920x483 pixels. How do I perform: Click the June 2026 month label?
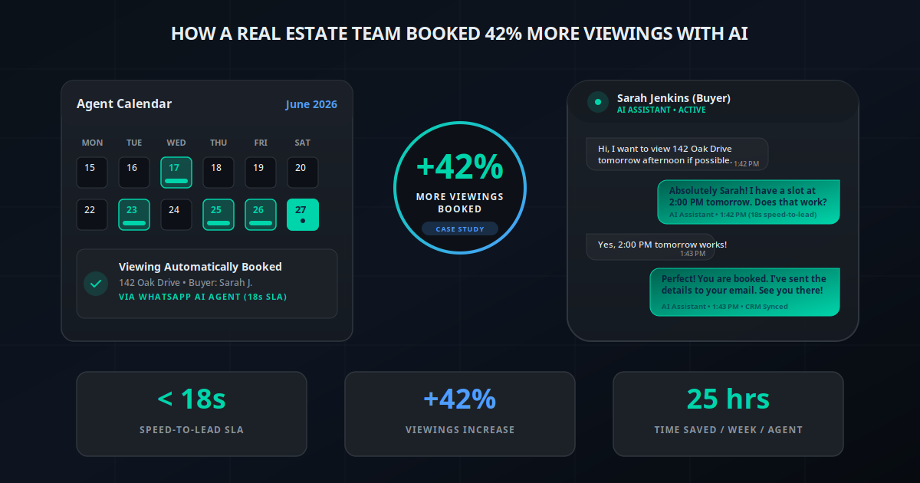[311, 104]
